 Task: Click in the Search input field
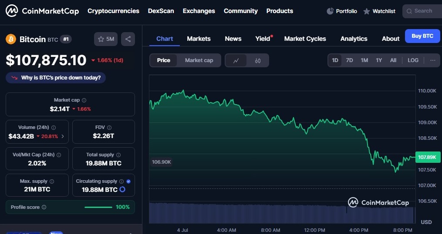pyautogui.click(x=422, y=11)
